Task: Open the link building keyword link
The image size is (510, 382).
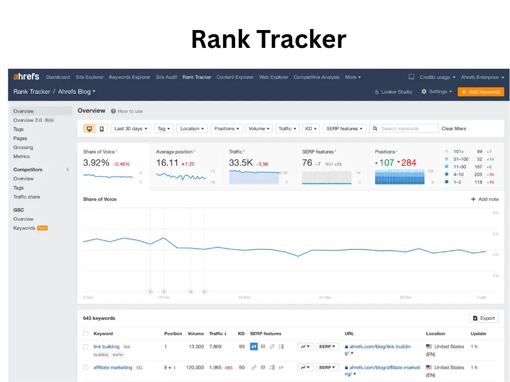Action: point(107,346)
